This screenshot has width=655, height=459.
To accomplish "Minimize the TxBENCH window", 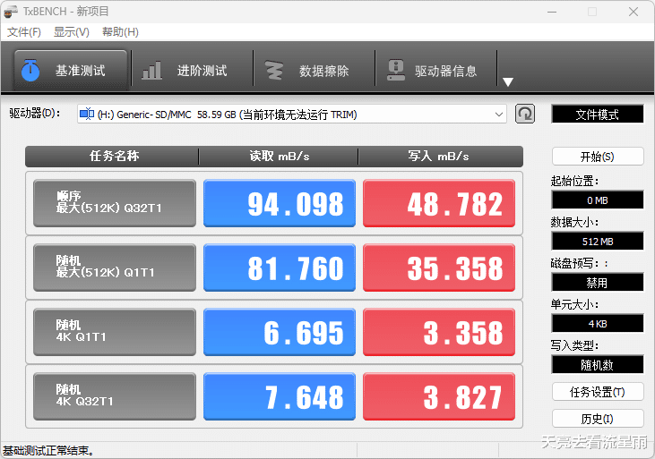I will tap(552, 12).
